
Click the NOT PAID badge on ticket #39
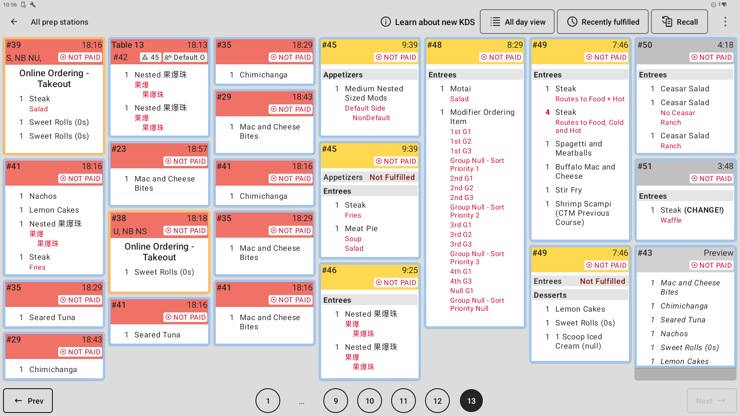(80, 57)
